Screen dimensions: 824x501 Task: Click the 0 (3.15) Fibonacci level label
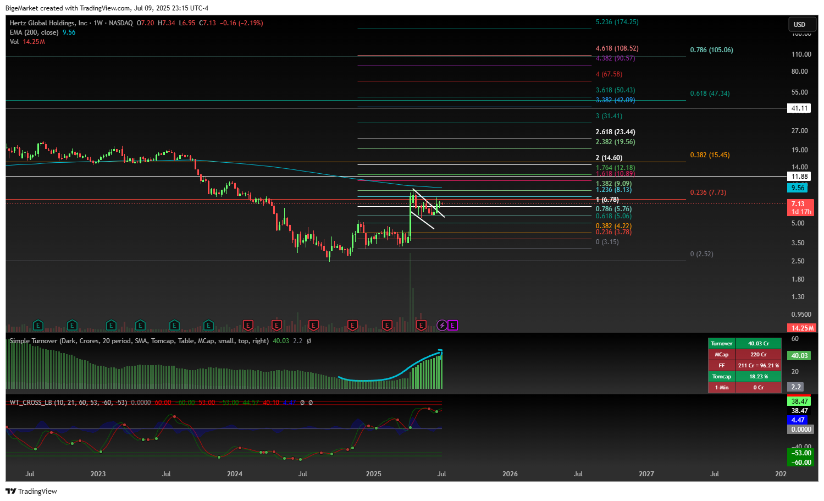click(x=607, y=242)
